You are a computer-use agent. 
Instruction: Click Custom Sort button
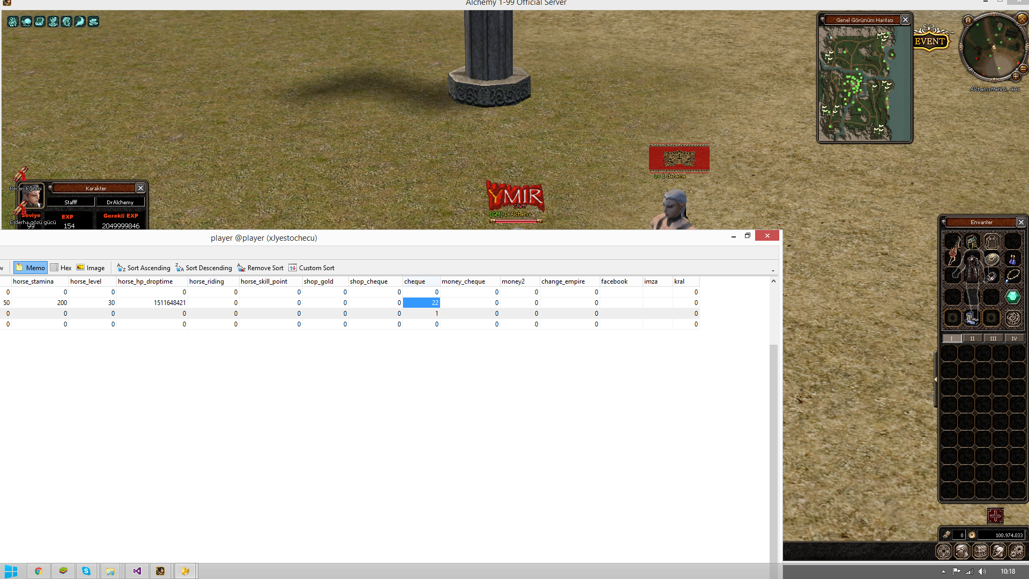pyautogui.click(x=311, y=268)
